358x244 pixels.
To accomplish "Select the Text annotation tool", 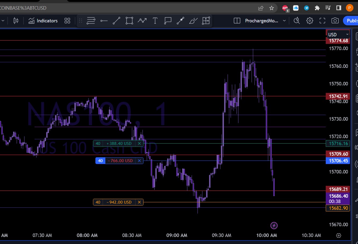I will (155, 21).
